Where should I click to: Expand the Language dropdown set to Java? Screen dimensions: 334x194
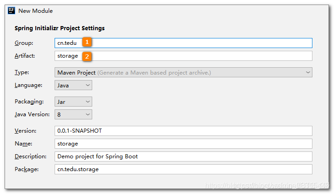[x=73, y=85]
